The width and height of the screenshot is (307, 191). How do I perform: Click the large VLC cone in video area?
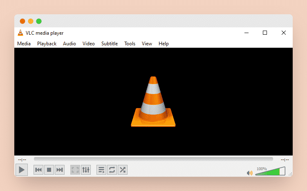[x=153, y=102]
